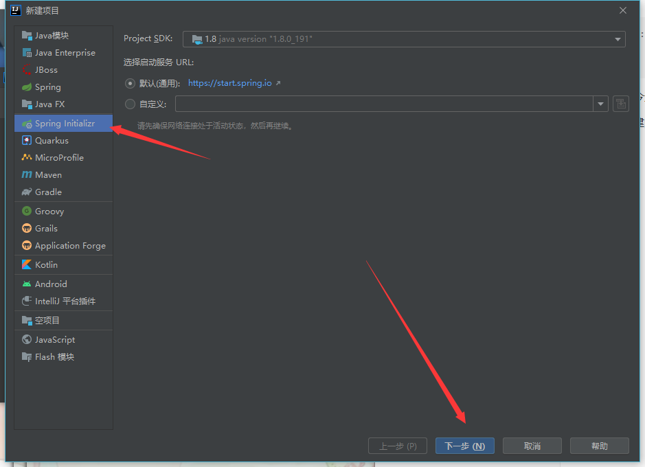645x467 pixels.
Task: Click the JavaScript globe icon
Action: click(27, 339)
